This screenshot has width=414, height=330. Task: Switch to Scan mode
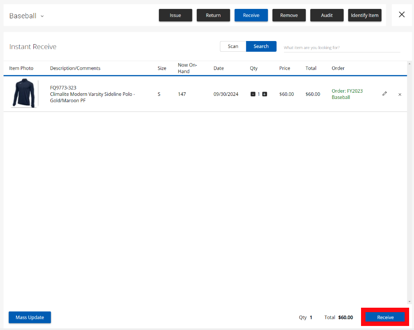point(233,46)
